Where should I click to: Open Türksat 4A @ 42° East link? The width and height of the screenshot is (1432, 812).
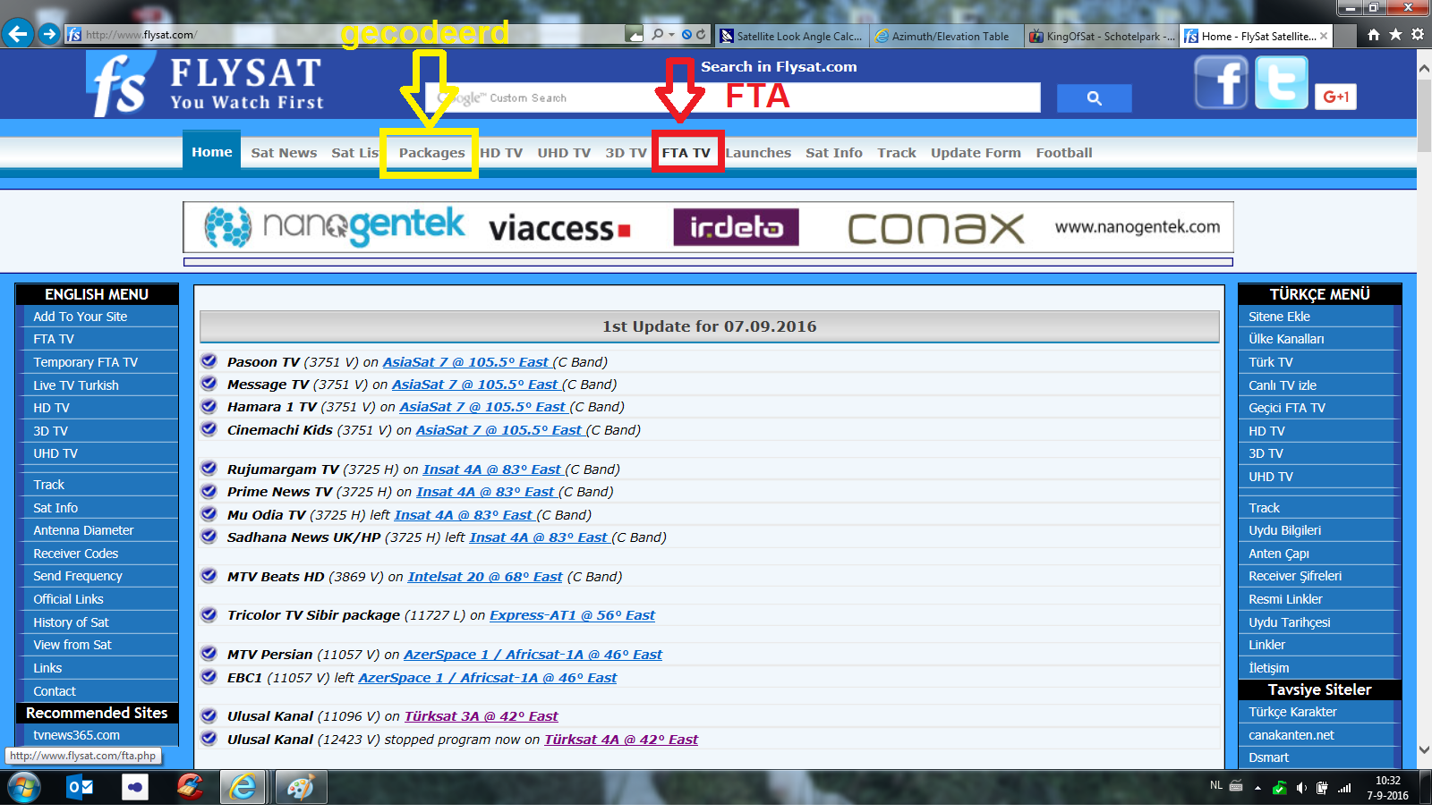point(621,740)
